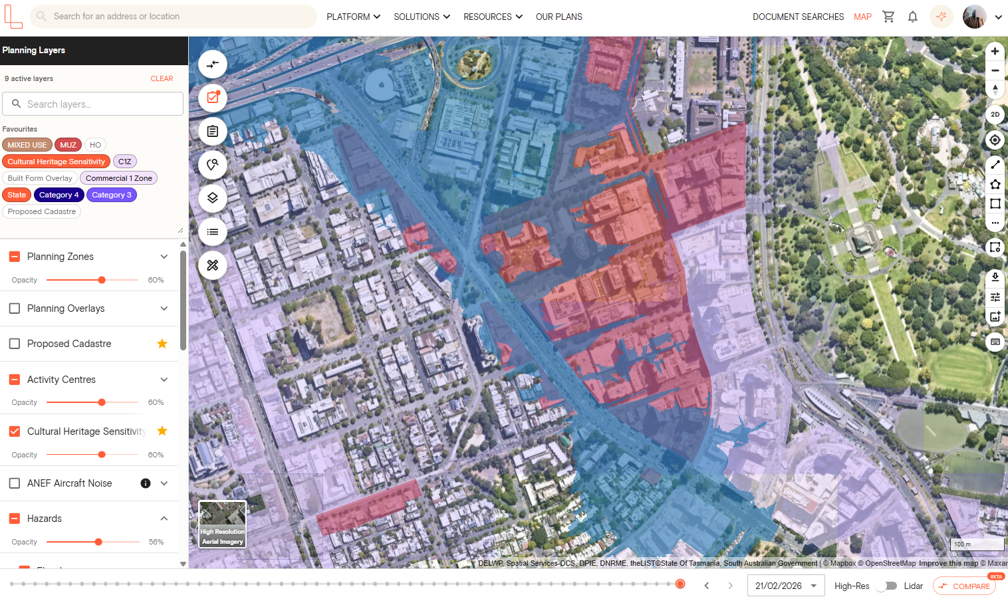Switch to 2D view
This screenshot has height=599, width=1008.
[995, 114]
